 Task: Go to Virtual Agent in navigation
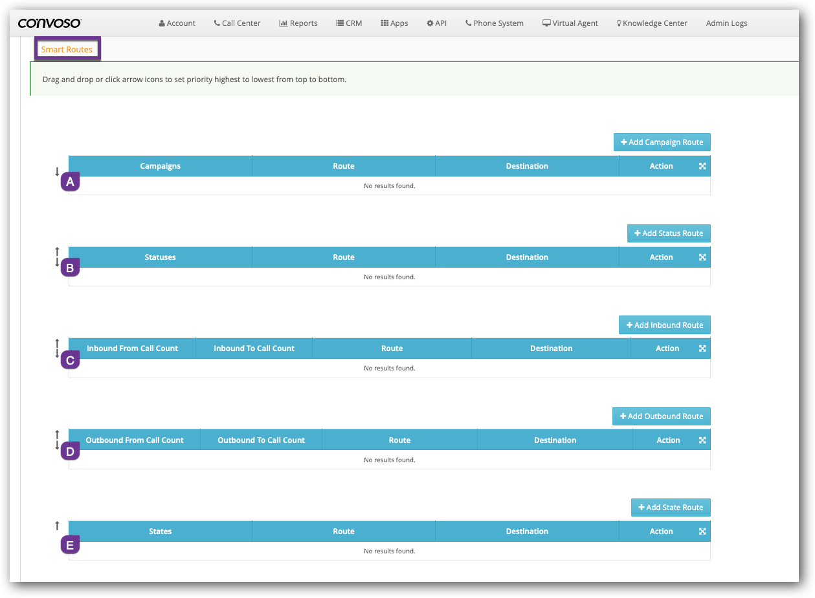[570, 23]
